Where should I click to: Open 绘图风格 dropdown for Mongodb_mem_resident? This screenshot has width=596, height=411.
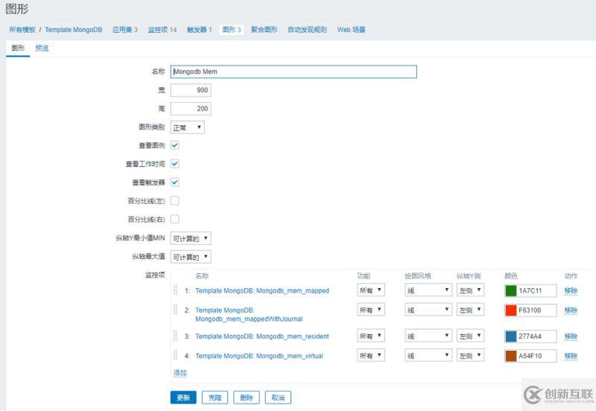(428, 336)
